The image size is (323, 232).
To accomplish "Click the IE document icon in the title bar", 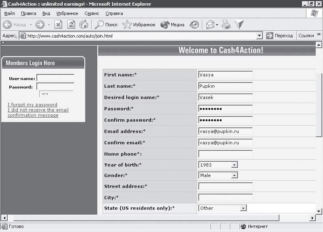I will [x=4, y=4].
